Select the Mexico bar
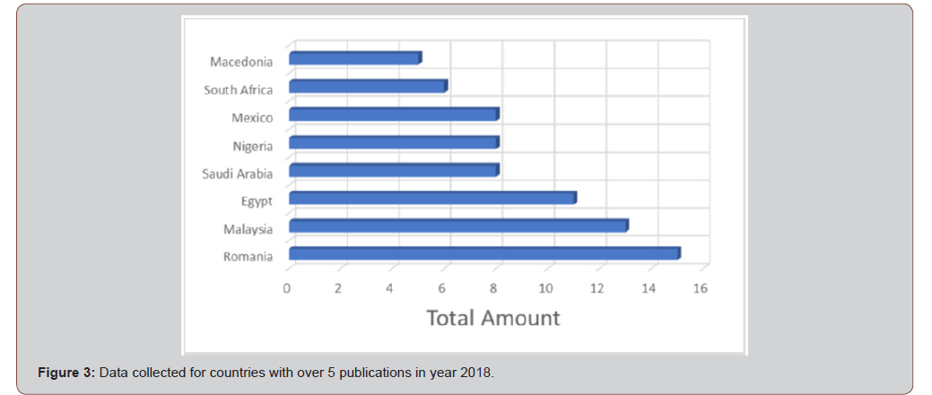 [x=394, y=115]
